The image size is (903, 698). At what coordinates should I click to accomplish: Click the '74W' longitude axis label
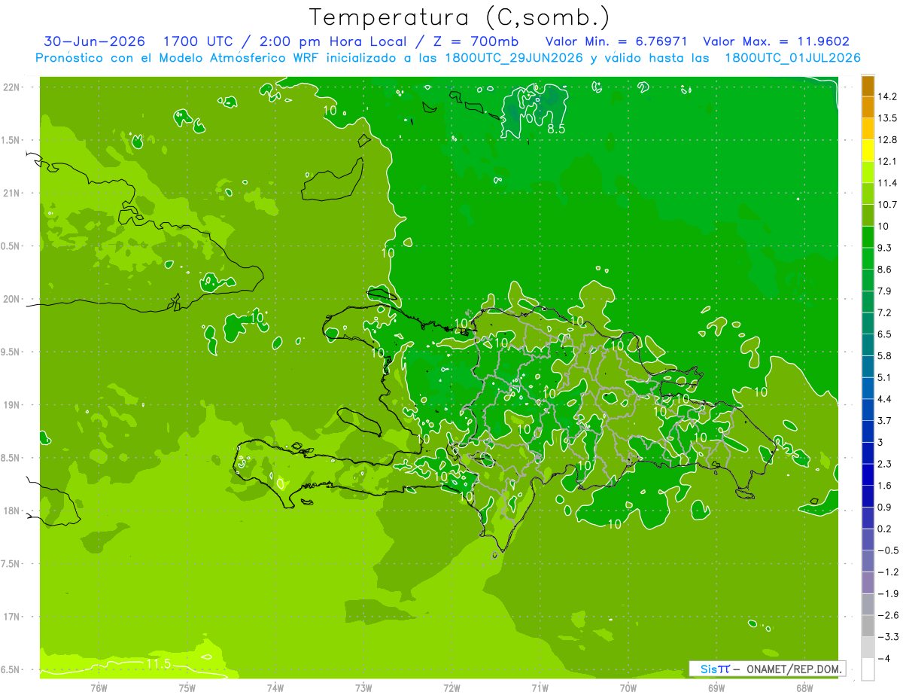click(x=275, y=688)
